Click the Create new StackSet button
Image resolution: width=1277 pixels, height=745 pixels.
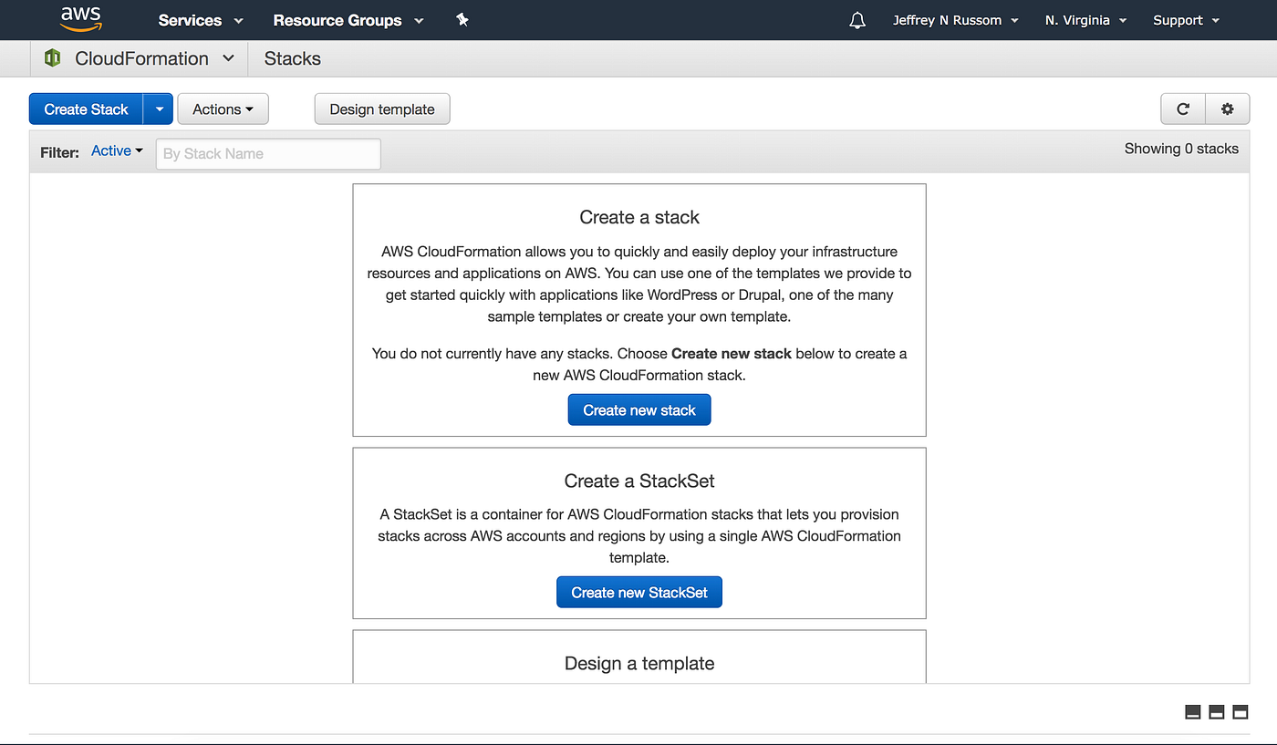638,592
